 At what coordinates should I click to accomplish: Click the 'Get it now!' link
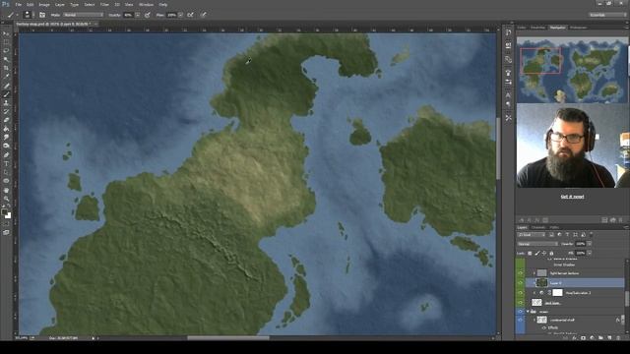(x=572, y=197)
